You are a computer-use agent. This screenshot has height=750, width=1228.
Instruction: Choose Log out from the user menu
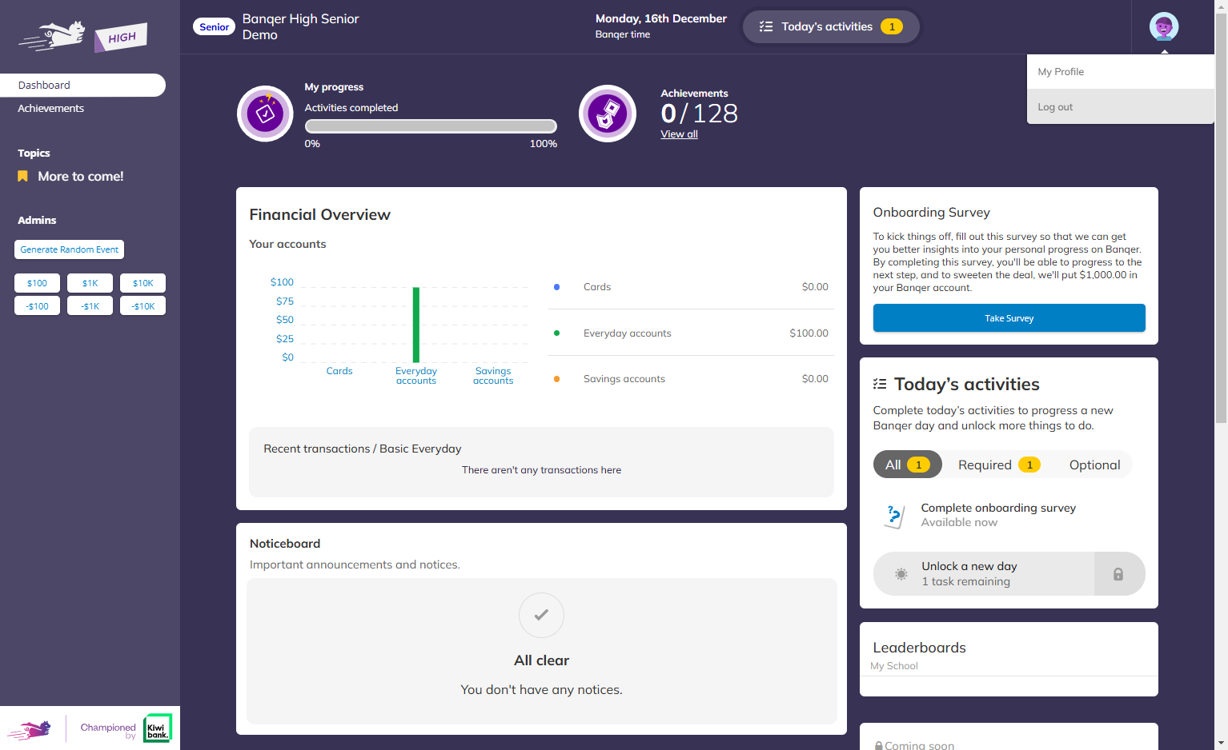[1120, 106]
